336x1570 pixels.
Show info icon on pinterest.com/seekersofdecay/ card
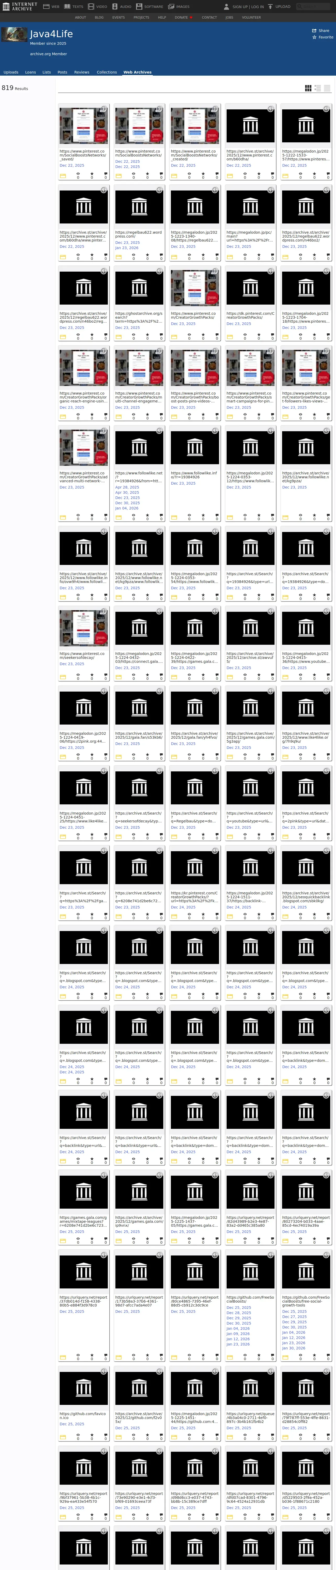tap(104, 611)
